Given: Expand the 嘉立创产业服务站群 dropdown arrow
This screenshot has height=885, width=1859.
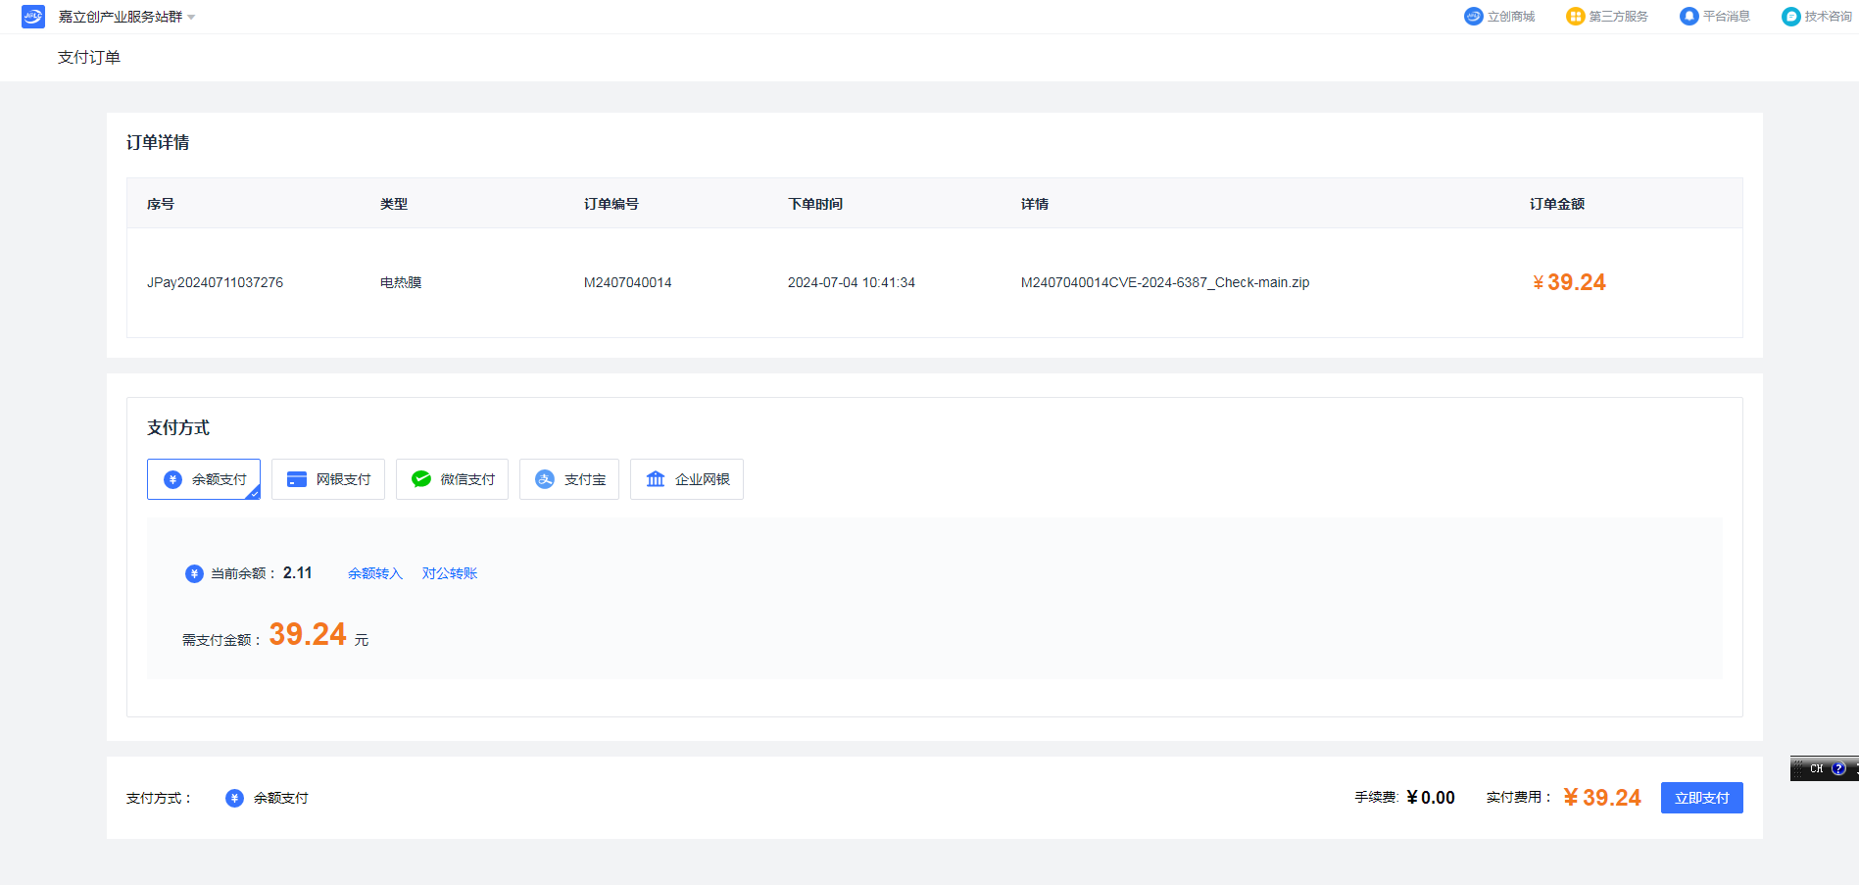Looking at the screenshot, I should point(191,18).
